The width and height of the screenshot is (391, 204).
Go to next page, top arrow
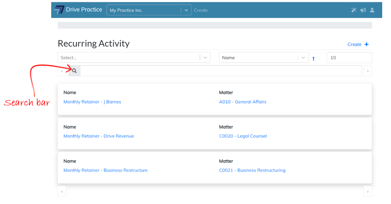(x=368, y=71)
